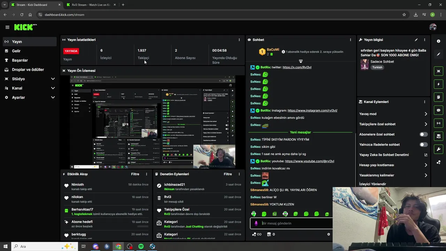Open Kanal Eylemleri panel three-dot menu

[x=424, y=102]
